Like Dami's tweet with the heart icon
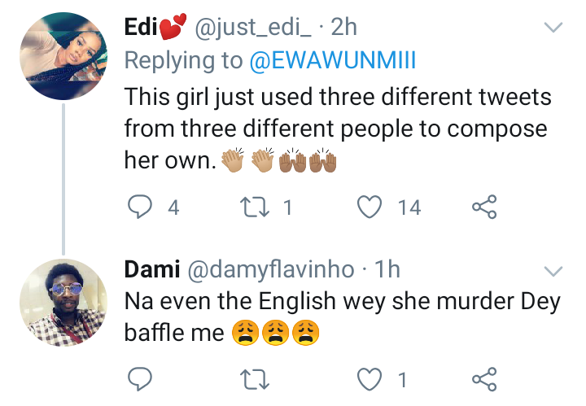This screenshot has width=586, height=406. (371, 379)
